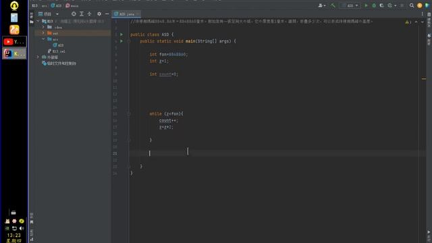This screenshot has height=243, width=432.
Task: Click the Expand All icon in Project panel
Action: [82, 13]
